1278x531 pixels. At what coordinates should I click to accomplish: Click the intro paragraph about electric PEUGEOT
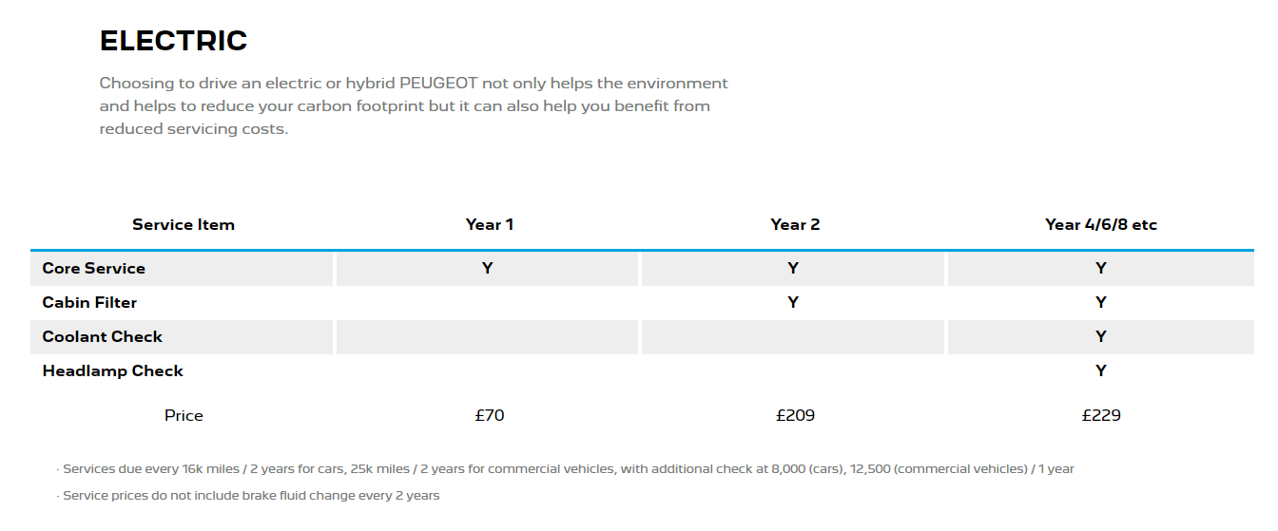413,106
